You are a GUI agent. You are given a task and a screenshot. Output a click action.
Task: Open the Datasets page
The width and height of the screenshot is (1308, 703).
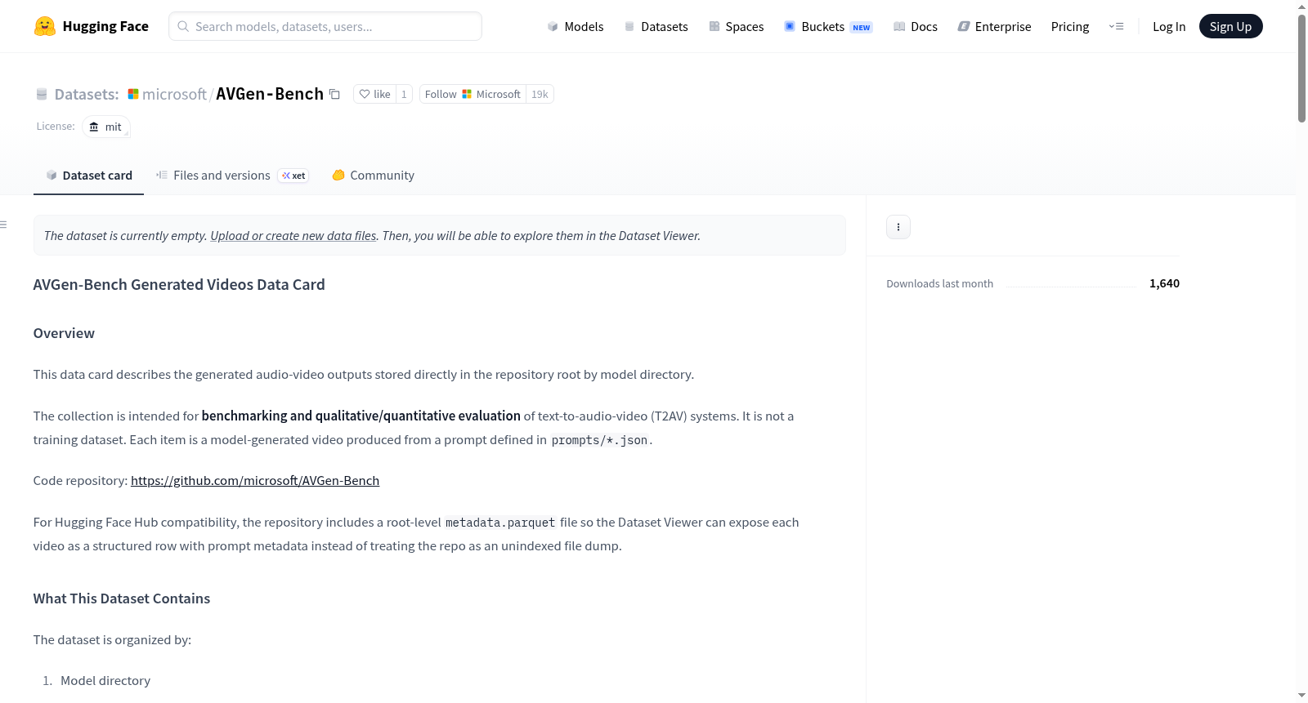coord(656,26)
